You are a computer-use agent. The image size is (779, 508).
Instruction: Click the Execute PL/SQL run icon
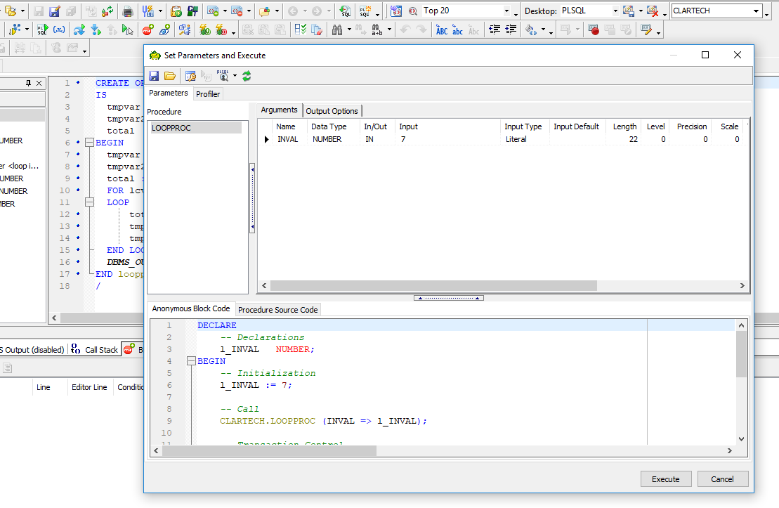pos(43,30)
